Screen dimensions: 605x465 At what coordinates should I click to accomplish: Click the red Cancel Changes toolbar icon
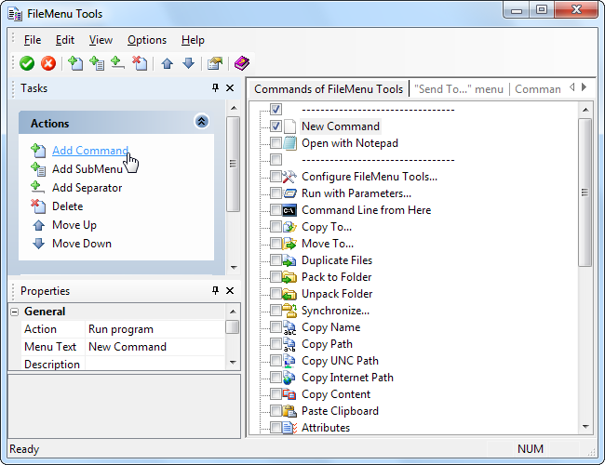coord(48,63)
